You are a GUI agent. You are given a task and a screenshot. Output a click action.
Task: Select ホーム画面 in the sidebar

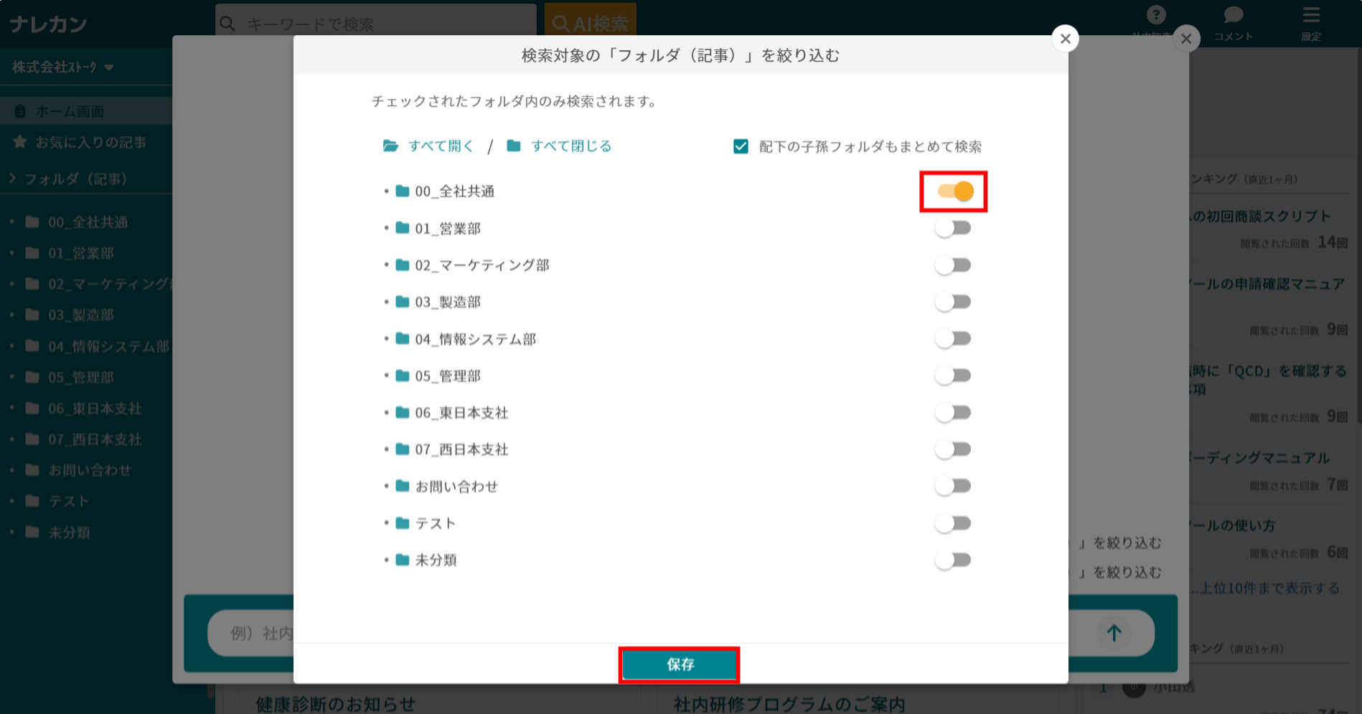(70, 112)
